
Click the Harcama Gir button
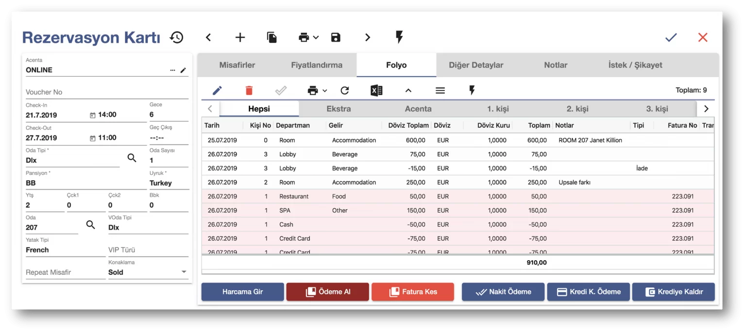click(x=242, y=292)
